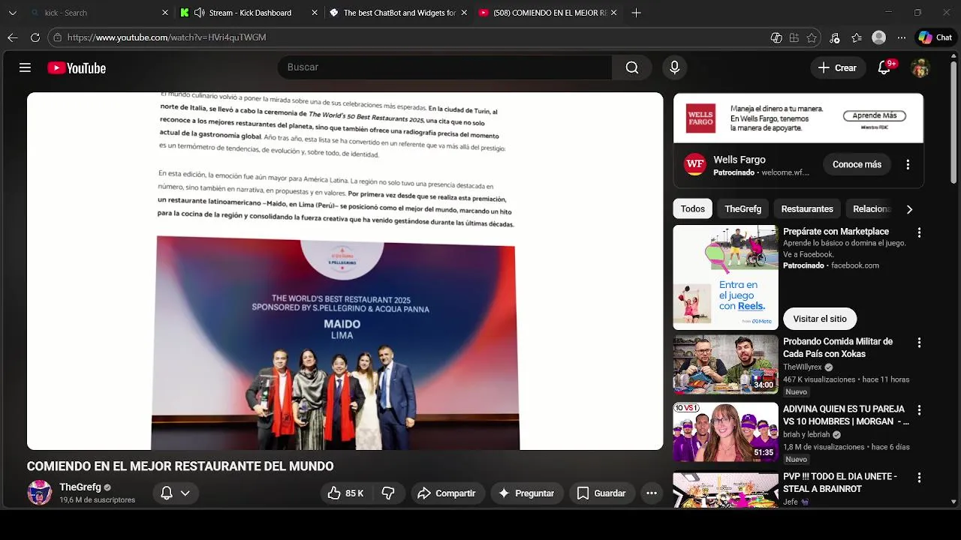Open options for Adivina Quien video
The image size is (961, 540).
[x=919, y=409]
